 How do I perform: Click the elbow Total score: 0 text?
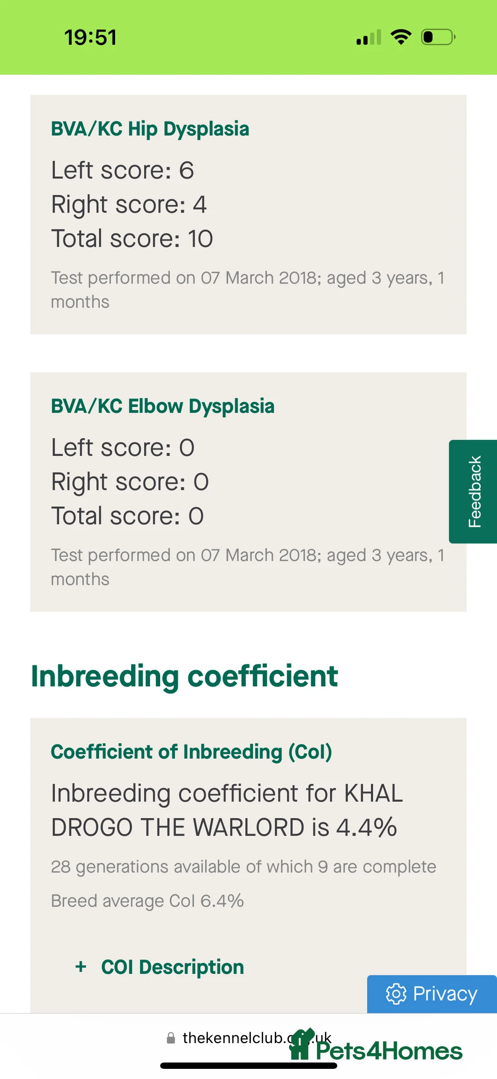127,516
